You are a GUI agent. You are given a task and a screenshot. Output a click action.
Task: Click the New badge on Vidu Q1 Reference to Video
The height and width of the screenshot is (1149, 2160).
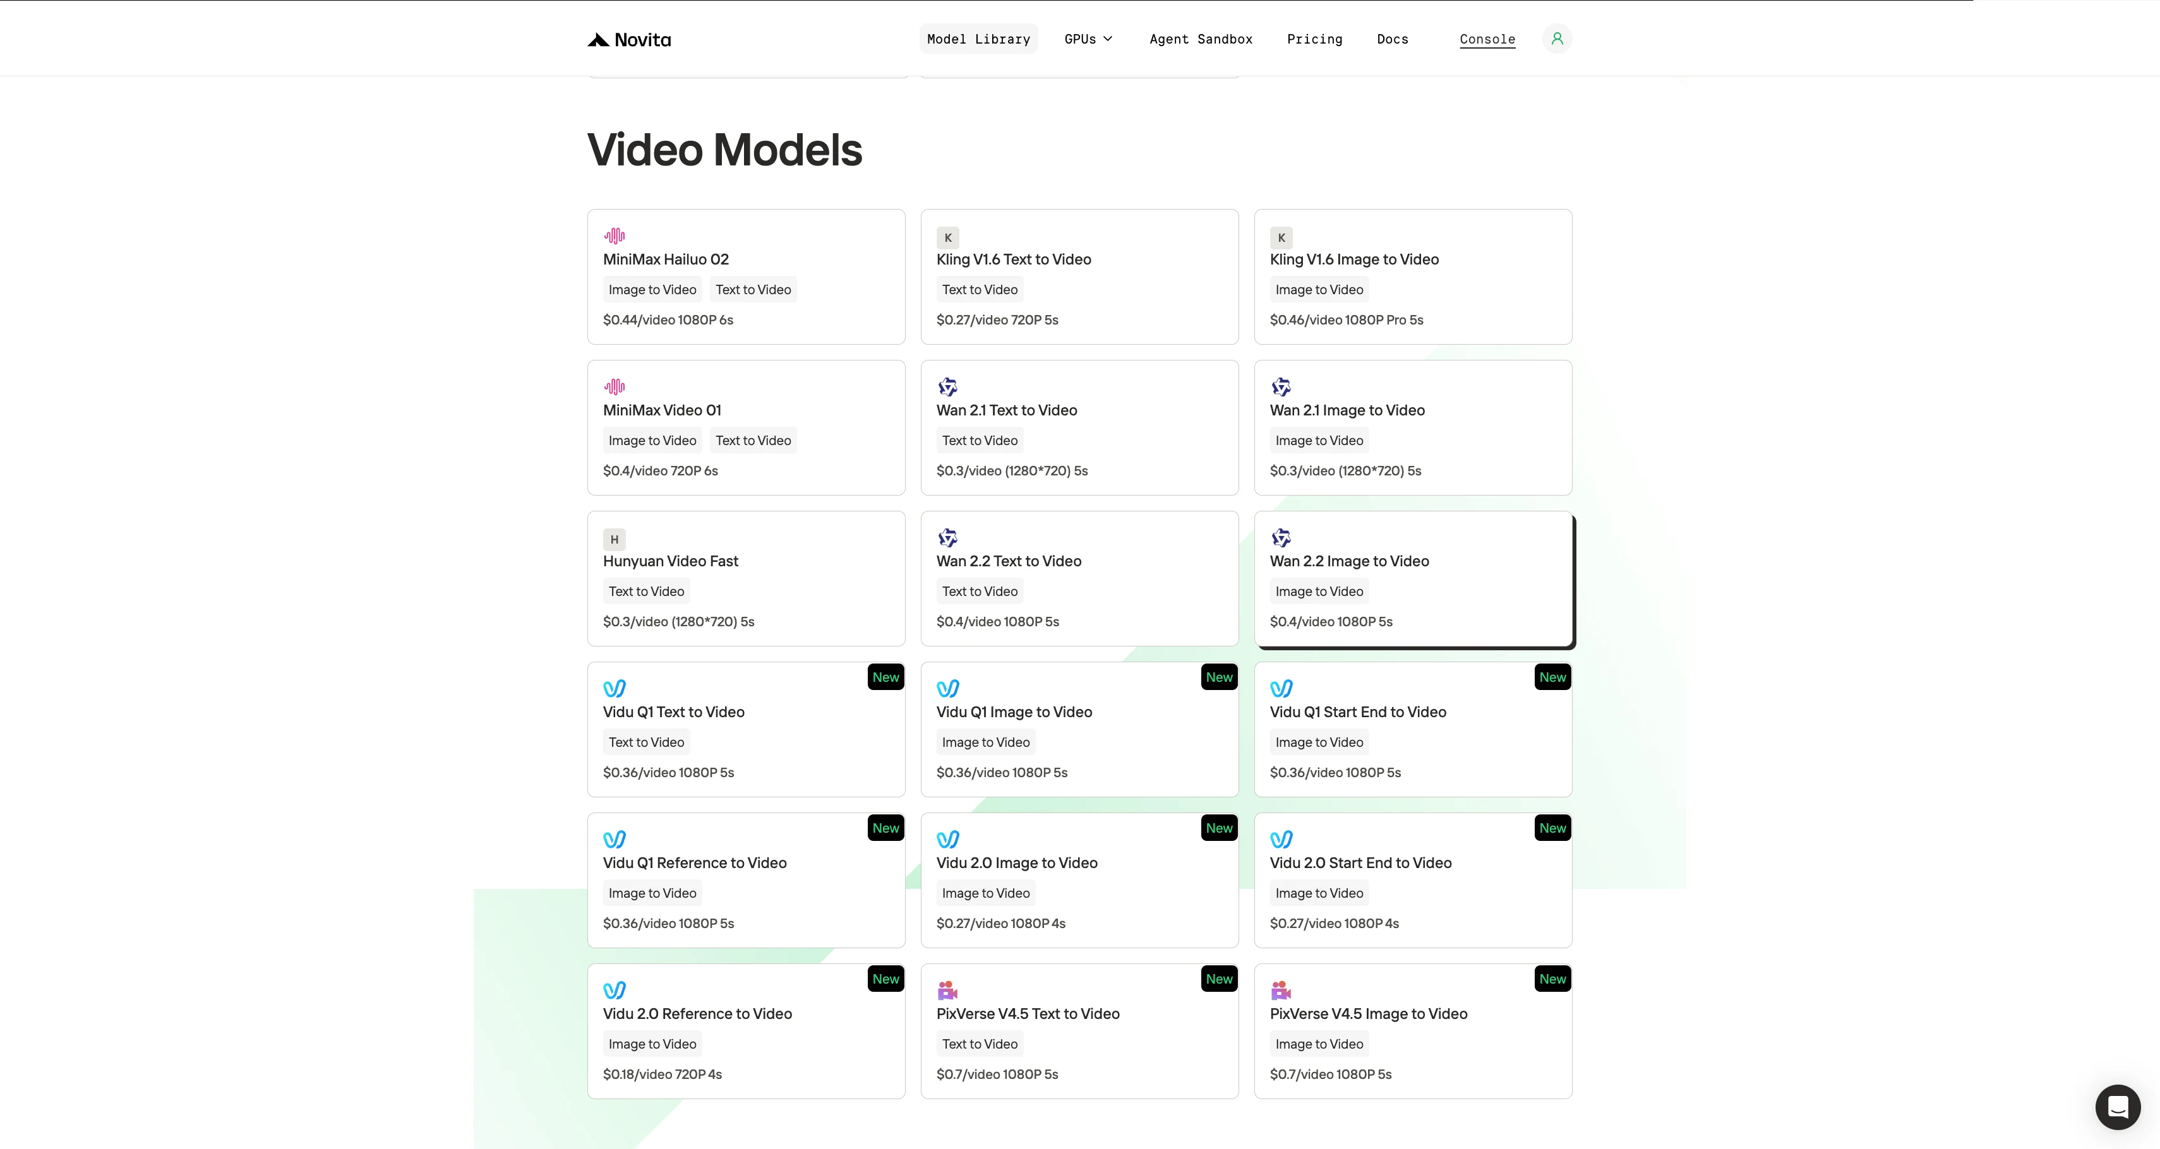[x=885, y=828]
